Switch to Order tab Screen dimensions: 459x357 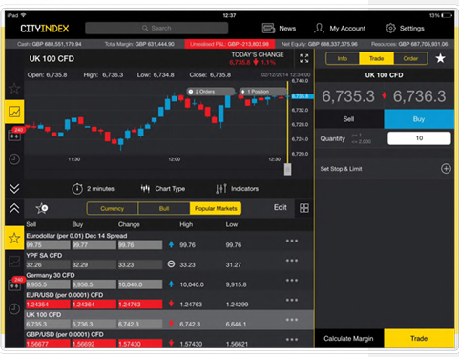pos(410,58)
